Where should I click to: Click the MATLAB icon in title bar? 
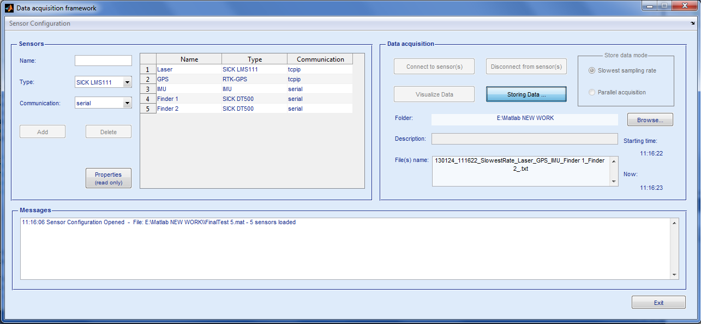9,8
